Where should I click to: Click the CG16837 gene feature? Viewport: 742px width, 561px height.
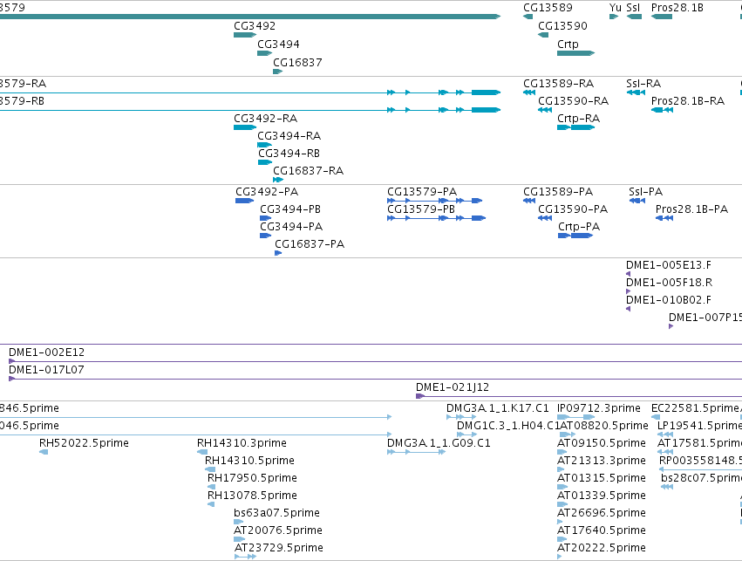tap(277, 72)
